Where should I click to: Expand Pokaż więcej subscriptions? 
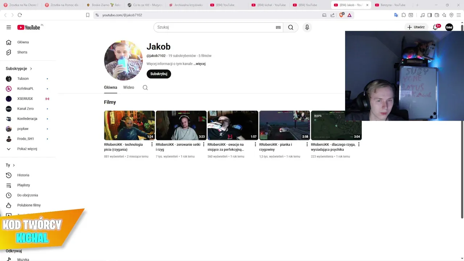[28, 149]
